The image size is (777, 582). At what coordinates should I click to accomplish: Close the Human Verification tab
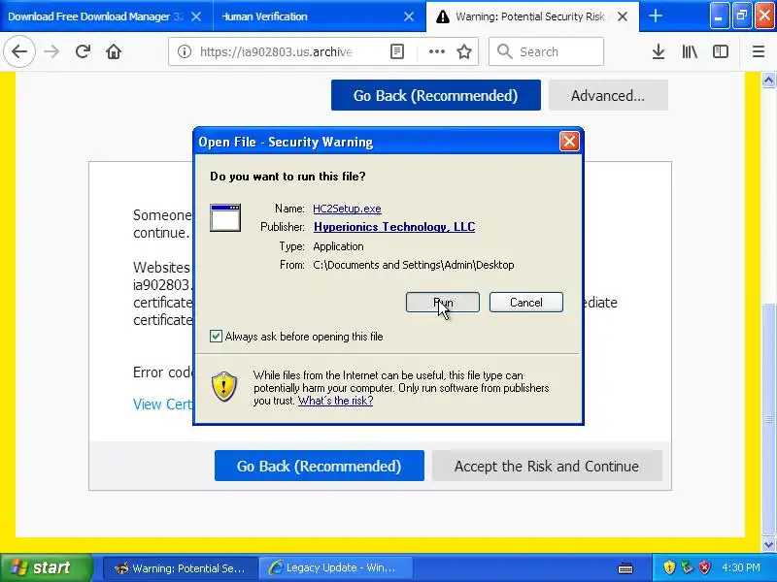409,16
